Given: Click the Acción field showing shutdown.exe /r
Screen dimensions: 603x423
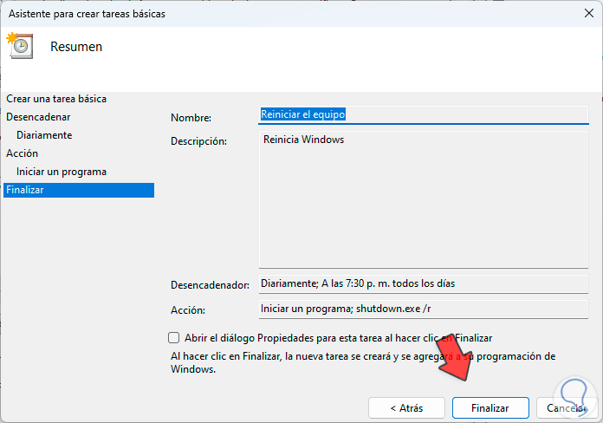Looking at the screenshot, I should 423,308.
